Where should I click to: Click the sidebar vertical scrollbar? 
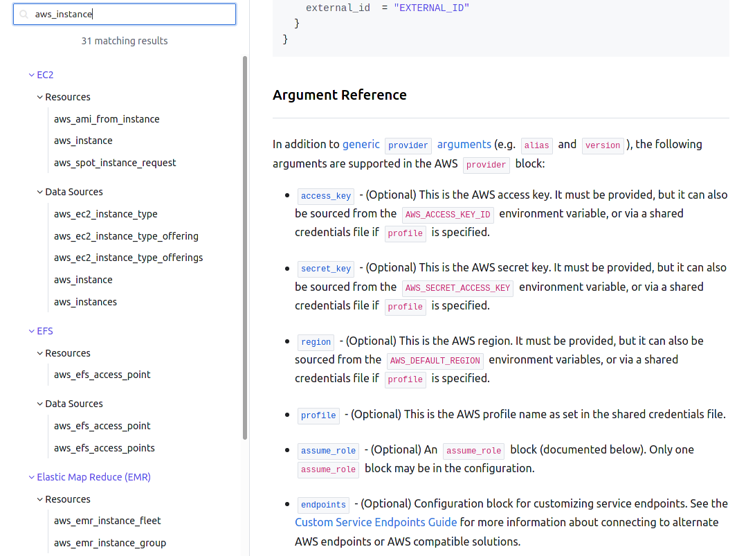(245, 248)
